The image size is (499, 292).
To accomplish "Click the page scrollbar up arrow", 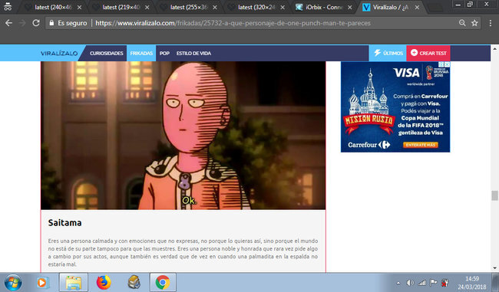I will point(494,49).
